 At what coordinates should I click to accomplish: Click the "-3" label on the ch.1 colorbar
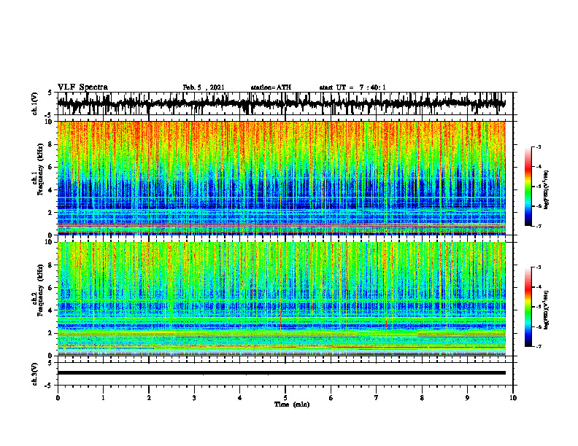coord(538,147)
